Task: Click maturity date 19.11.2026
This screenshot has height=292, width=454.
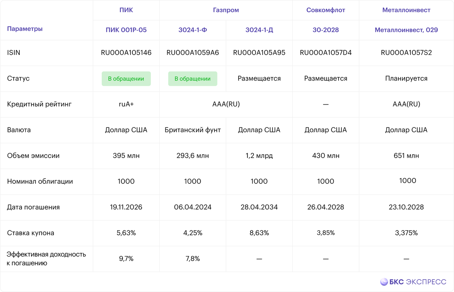Action: click(126, 207)
